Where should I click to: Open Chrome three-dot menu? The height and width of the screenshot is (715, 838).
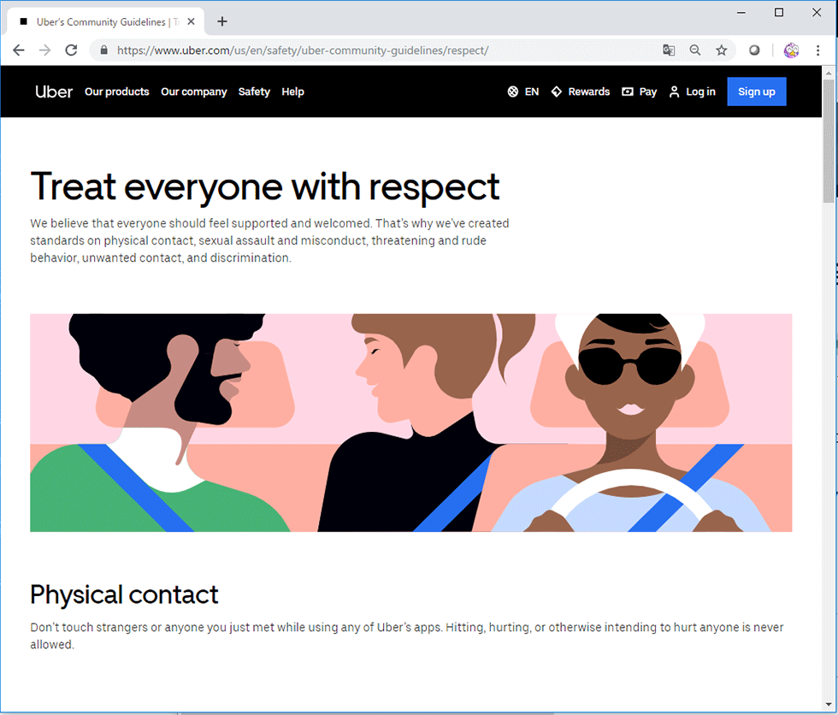click(817, 50)
